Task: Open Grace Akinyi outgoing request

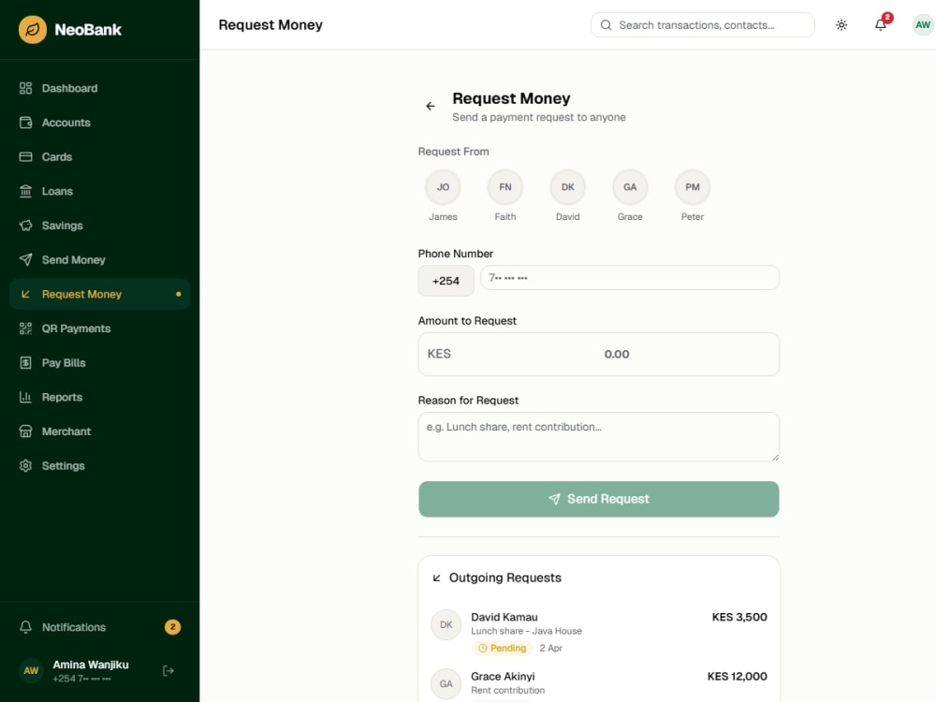Action: (599, 683)
